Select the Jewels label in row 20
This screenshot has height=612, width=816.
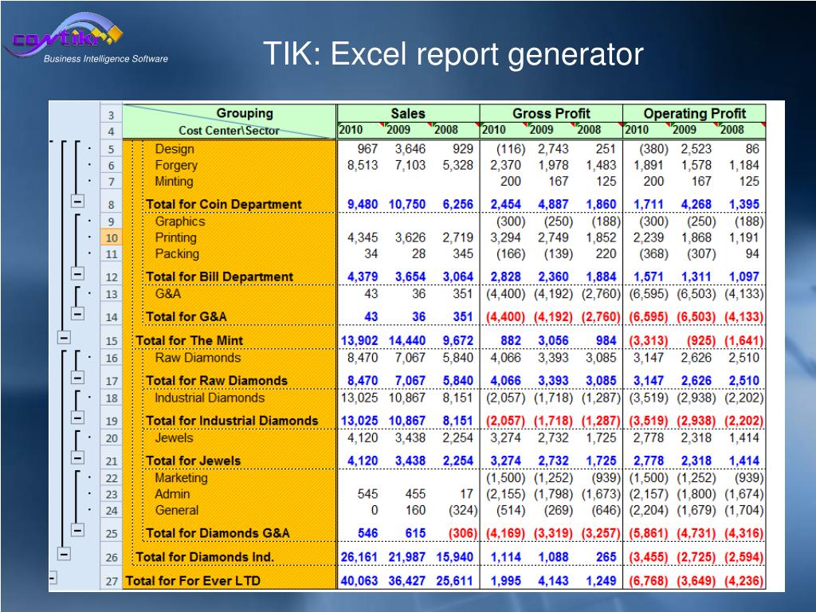174,437
